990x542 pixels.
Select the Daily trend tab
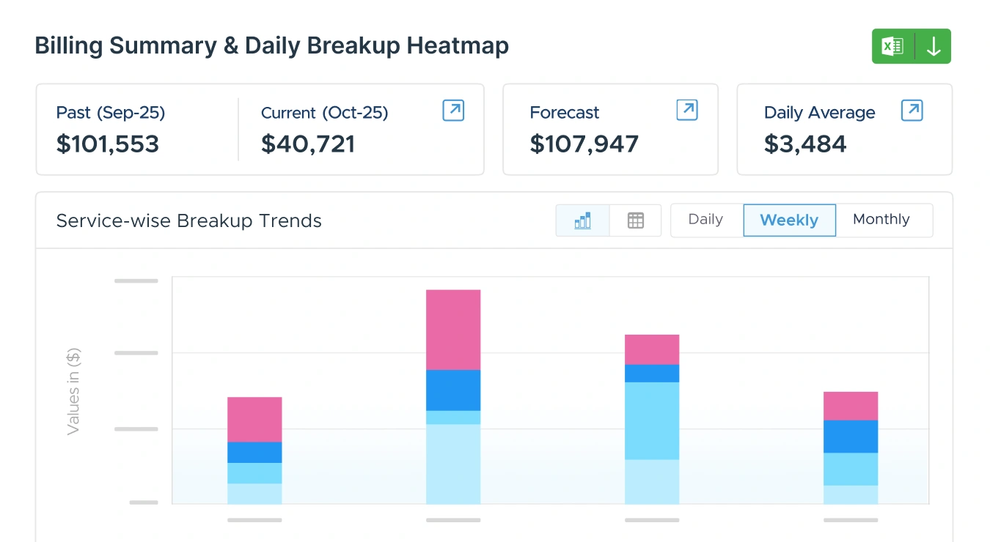(705, 220)
